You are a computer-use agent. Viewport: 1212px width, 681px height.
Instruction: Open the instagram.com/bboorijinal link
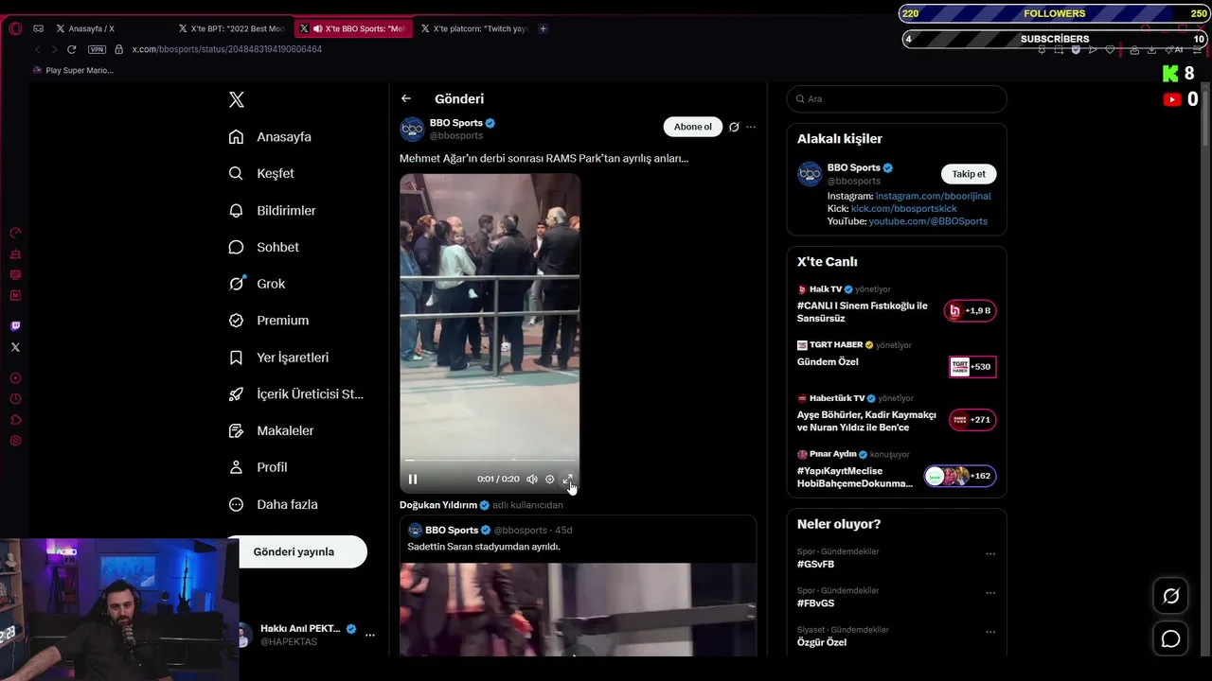[x=934, y=196]
